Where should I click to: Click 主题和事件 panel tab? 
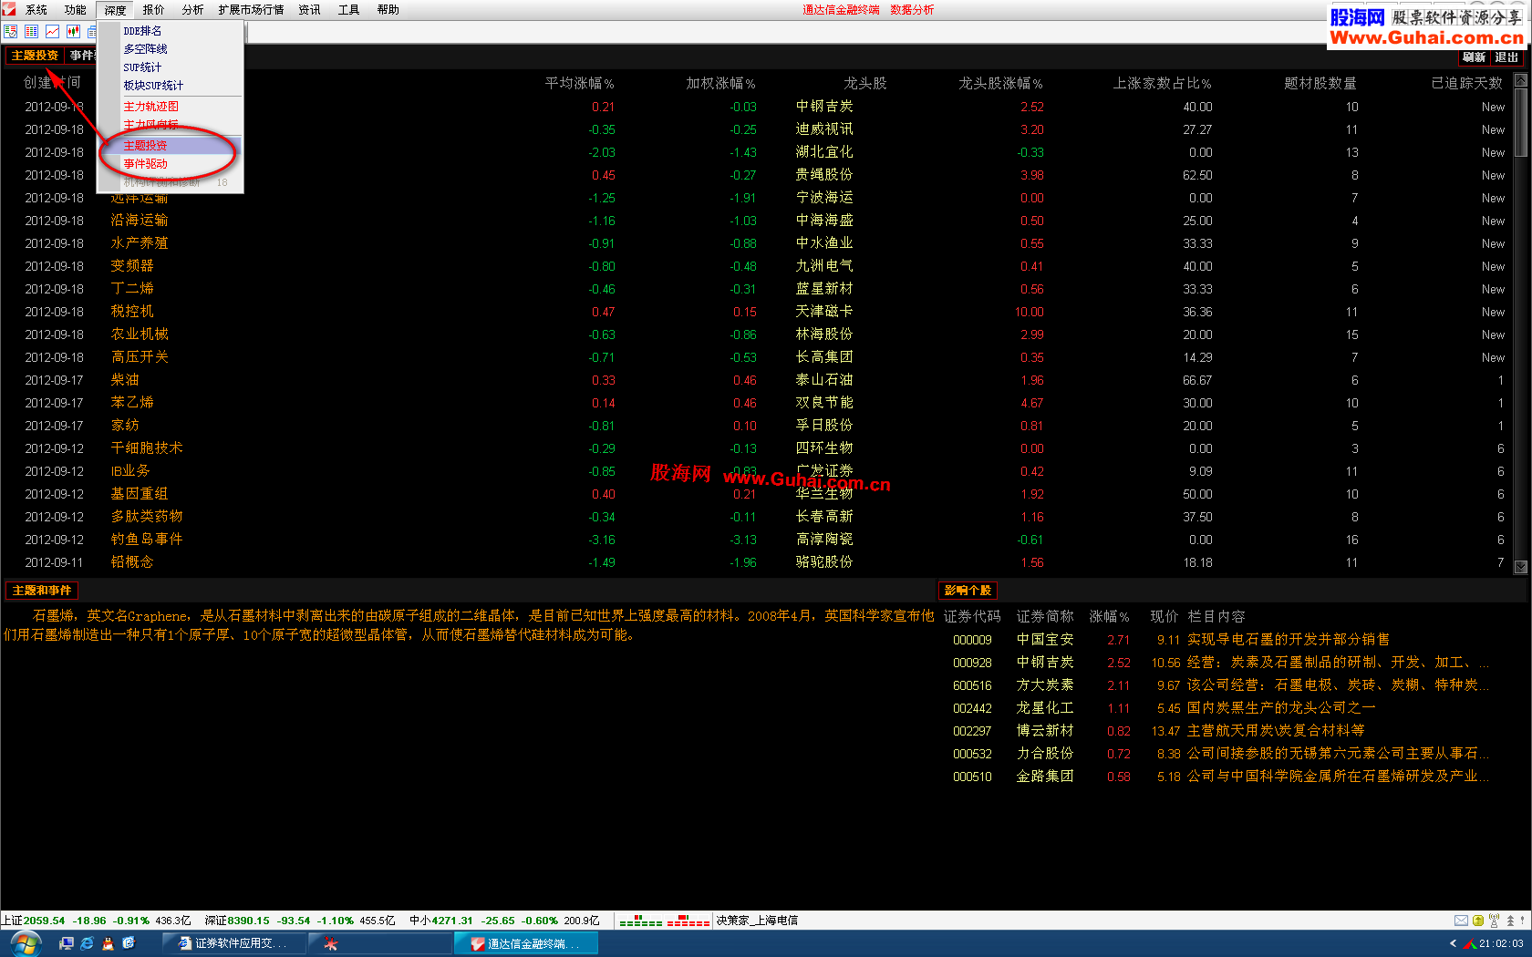41,591
